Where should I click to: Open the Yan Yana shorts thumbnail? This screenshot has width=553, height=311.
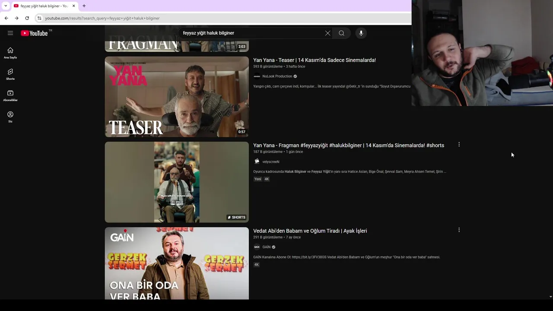(177, 182)
